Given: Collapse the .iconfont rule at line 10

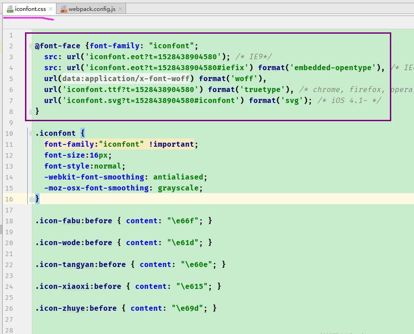Looking at the screenshot, I should (x=32, y=134).
